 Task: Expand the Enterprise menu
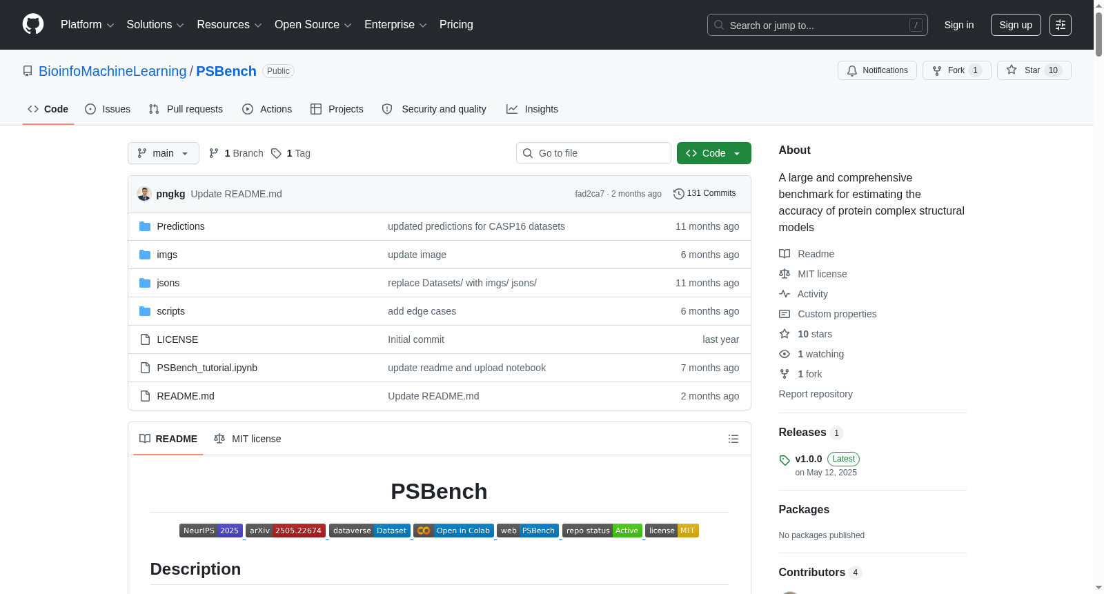pyautogui.click(x=395, y=25)
